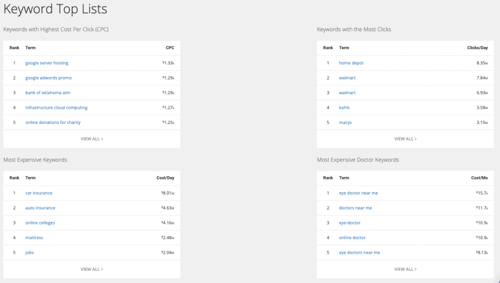Click the 'mattress' keyword link
Image resolution: width=500 pixels, height=283 pixels.
pos(34,238)
